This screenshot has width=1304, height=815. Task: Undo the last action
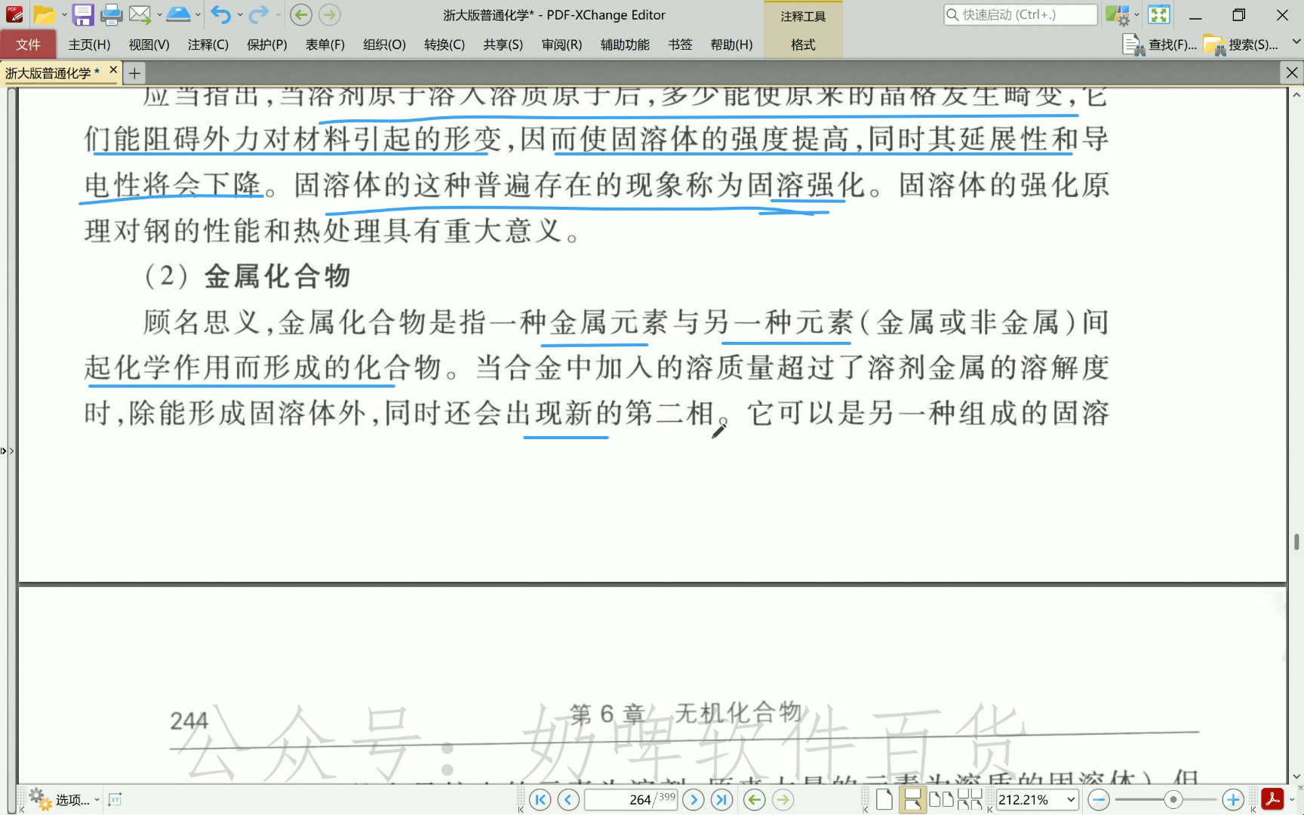220,14
